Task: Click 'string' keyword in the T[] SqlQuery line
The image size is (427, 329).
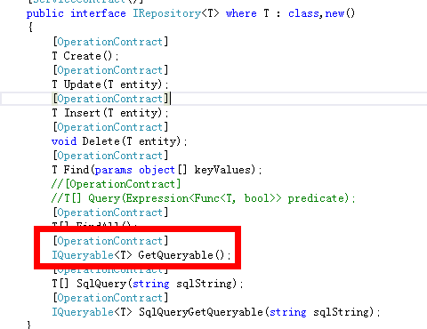Action: (x=151, y=284)
